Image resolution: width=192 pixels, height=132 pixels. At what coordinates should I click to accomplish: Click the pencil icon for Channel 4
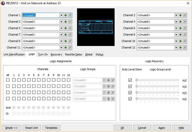tap(185, 22)
